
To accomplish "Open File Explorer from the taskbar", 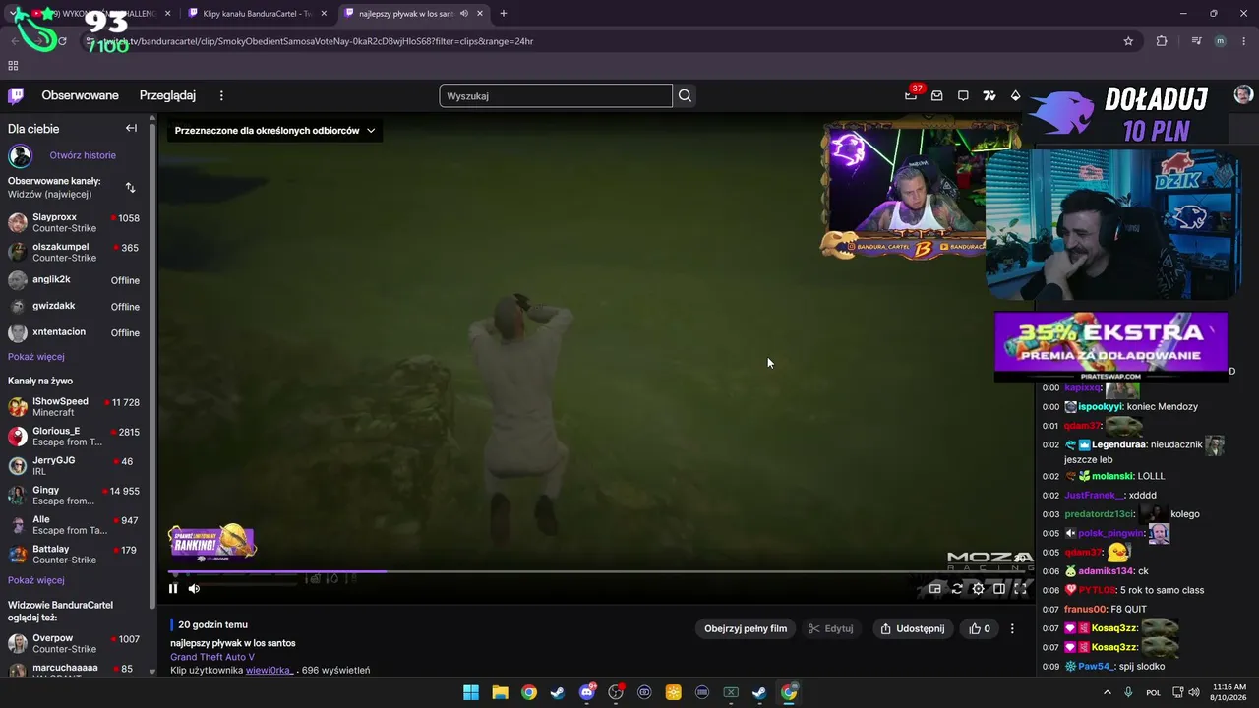I will [500, 692].
